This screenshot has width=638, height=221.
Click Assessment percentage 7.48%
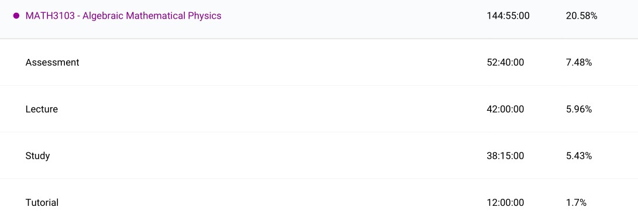pos(578,62)
